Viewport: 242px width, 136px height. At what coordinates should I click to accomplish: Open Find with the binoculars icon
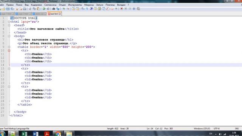[54, 9]
